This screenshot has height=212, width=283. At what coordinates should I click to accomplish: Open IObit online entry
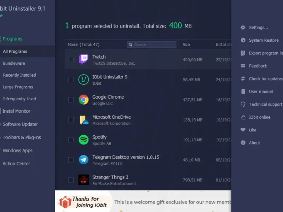click(x=260, y=117)
